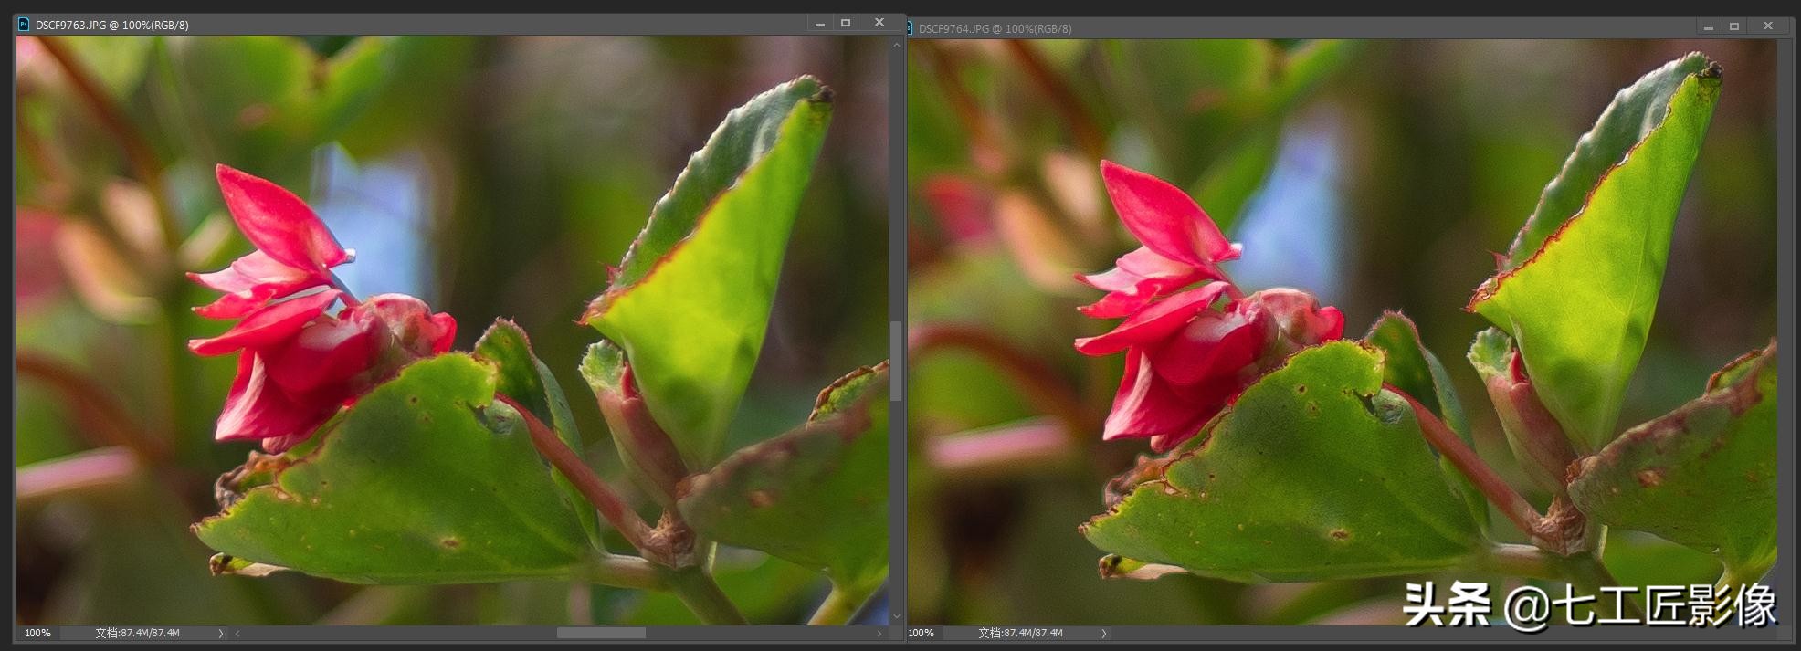Click zoom 100% field in DSCF9763.JPG window
This screenshot has height=651, width=1801.
37,633
